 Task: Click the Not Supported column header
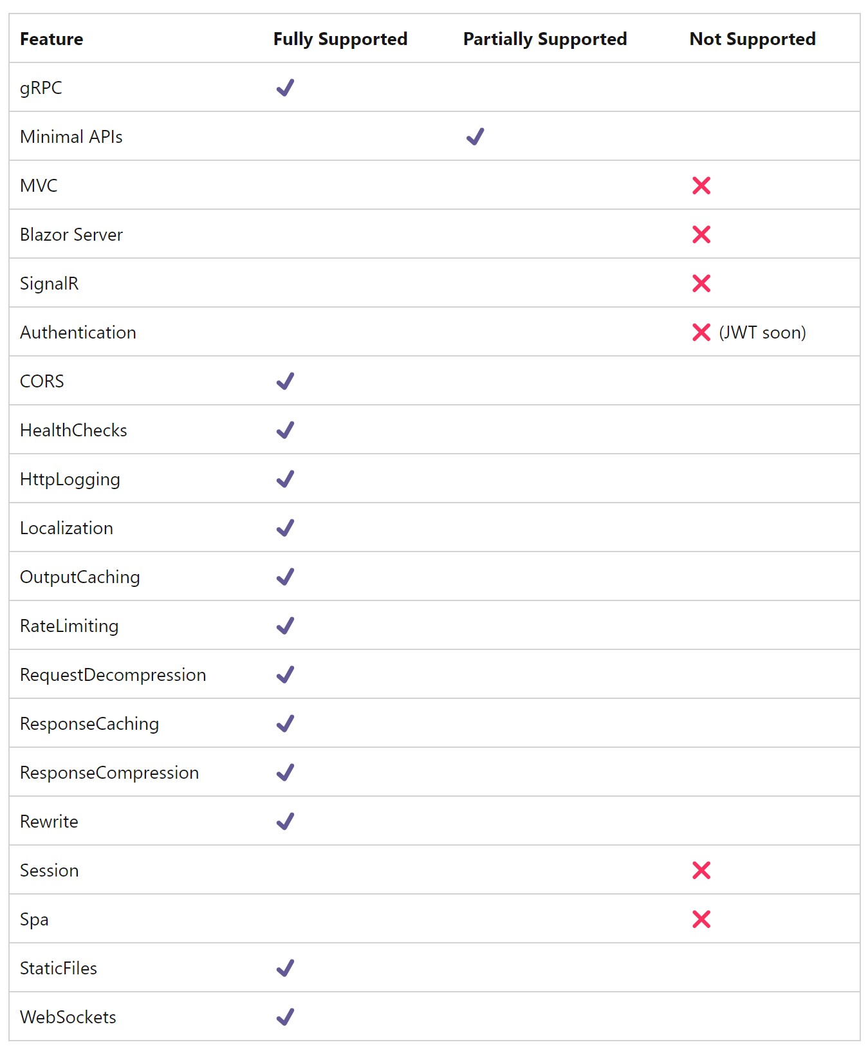pos(752,39)
